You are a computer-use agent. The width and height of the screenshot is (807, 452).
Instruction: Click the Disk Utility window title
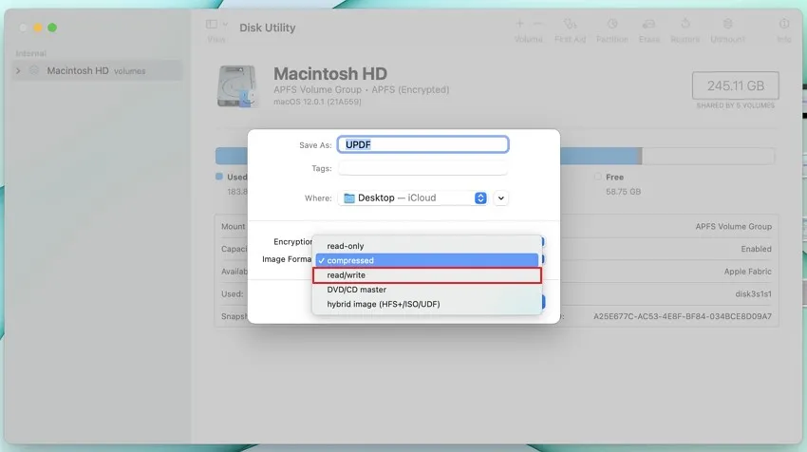tap(268, 28)
